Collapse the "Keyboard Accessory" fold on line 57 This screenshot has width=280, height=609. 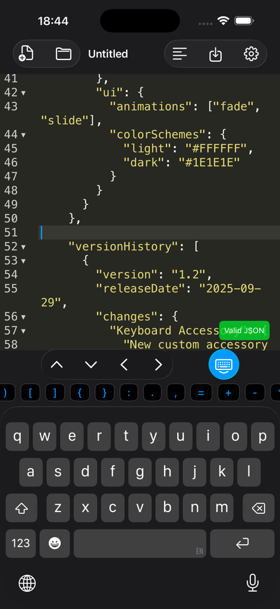point(23,331)
